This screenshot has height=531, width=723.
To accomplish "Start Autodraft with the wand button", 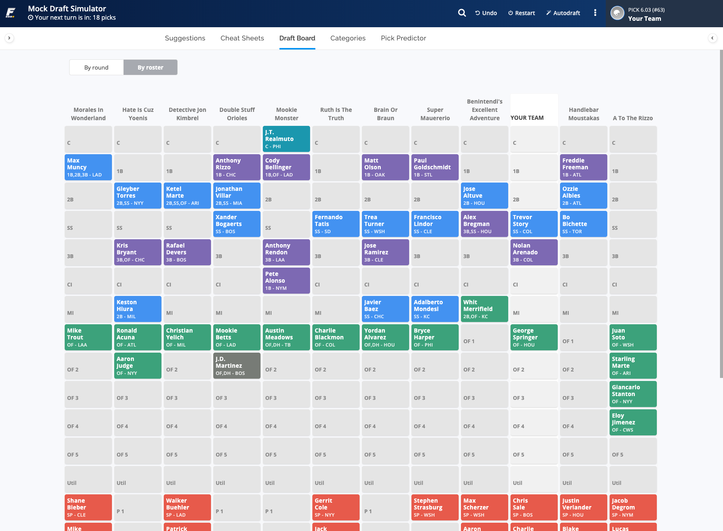I will click(x=563, y=13).
